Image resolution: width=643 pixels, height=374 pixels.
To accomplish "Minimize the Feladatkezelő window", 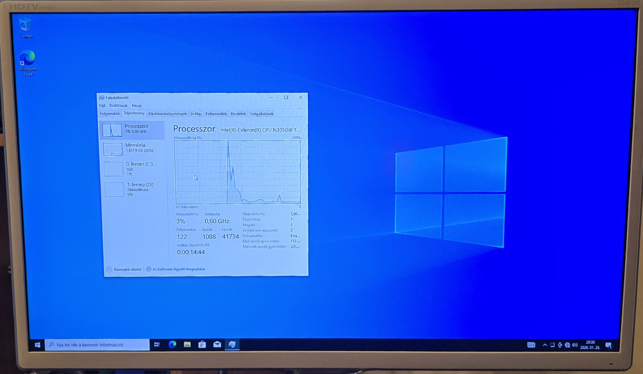I will point(271,98).
